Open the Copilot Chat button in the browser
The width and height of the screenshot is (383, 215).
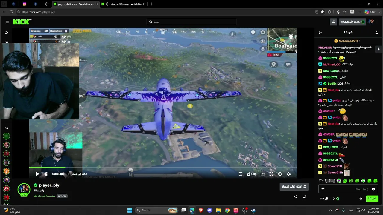370,12
